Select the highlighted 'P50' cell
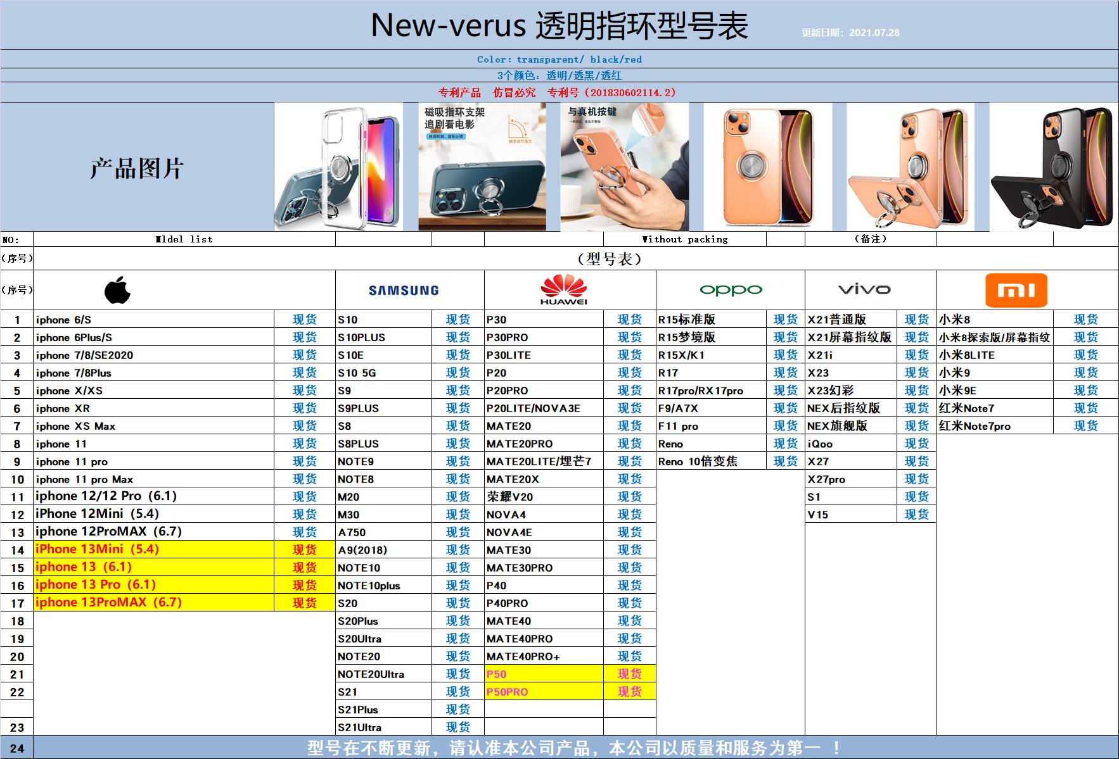Image resolution: width=1119 pixels, height=759 pixels. pos(544,674)
